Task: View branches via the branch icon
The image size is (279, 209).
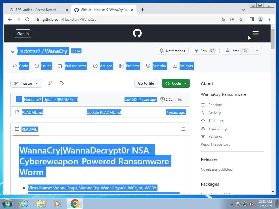Action: [50, 83]
